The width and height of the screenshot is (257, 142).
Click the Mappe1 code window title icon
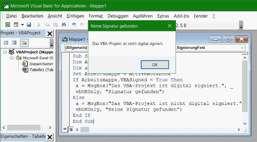pyautogui.click(x=65, y=39)
